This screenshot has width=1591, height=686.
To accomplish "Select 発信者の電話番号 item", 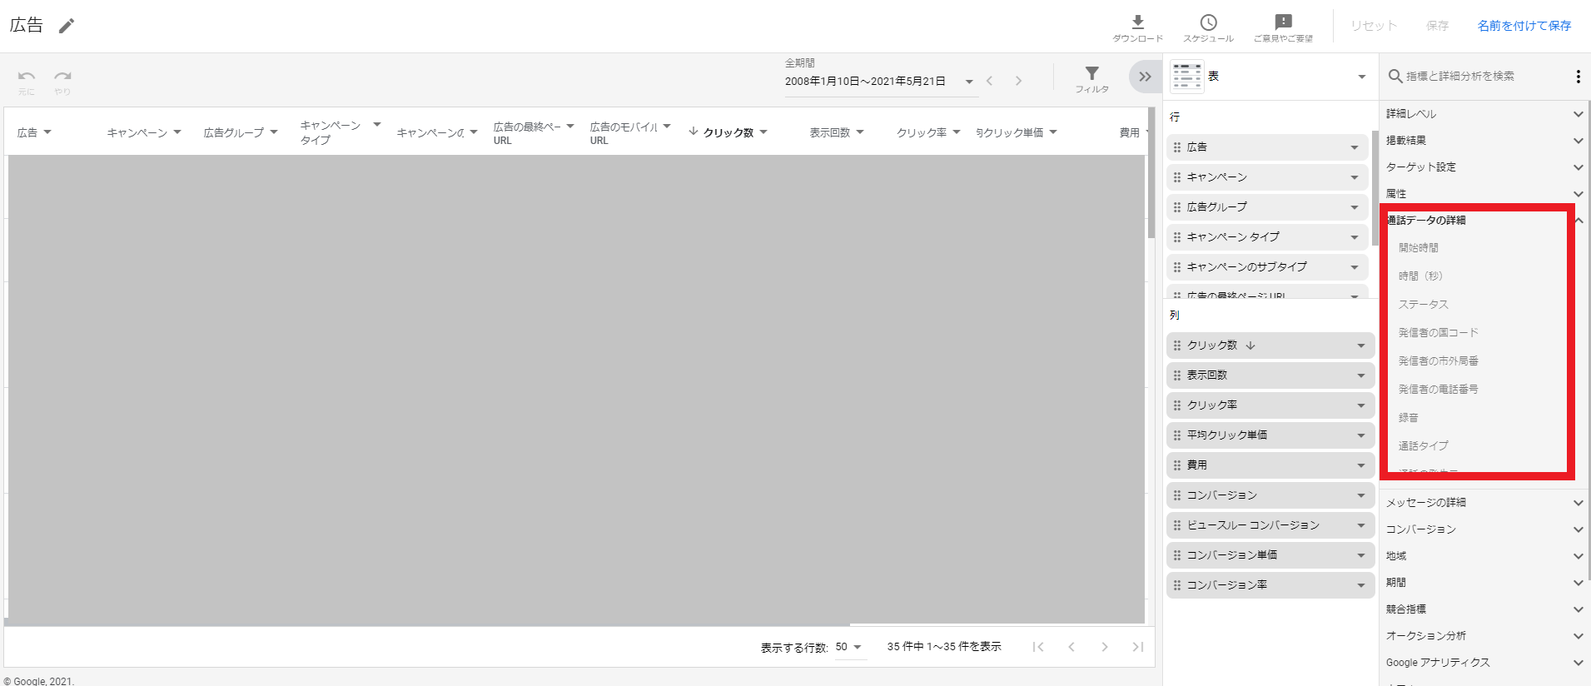I will point(1439,390).
